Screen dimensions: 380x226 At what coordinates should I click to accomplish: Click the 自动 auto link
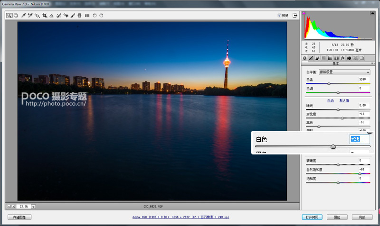pos(331,100)
